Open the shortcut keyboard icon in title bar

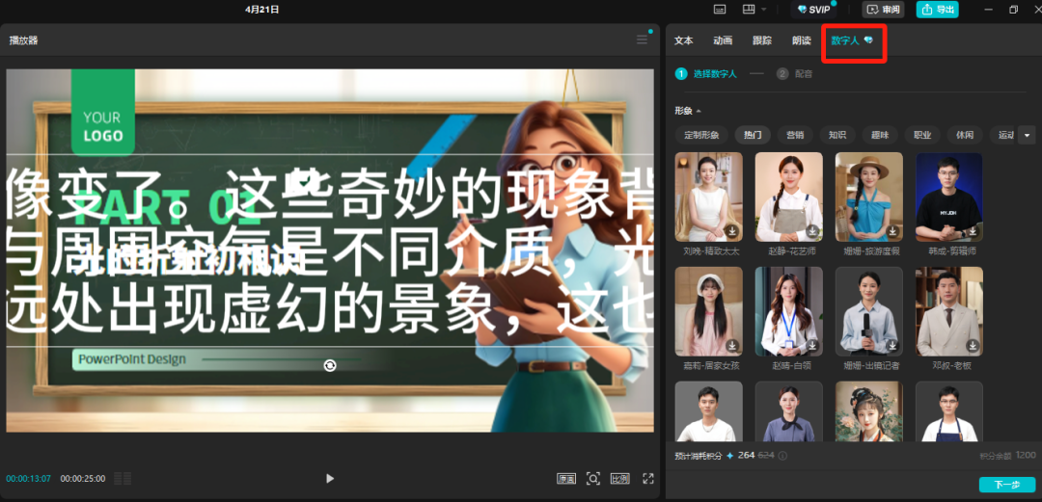click(x=719, y=10)
